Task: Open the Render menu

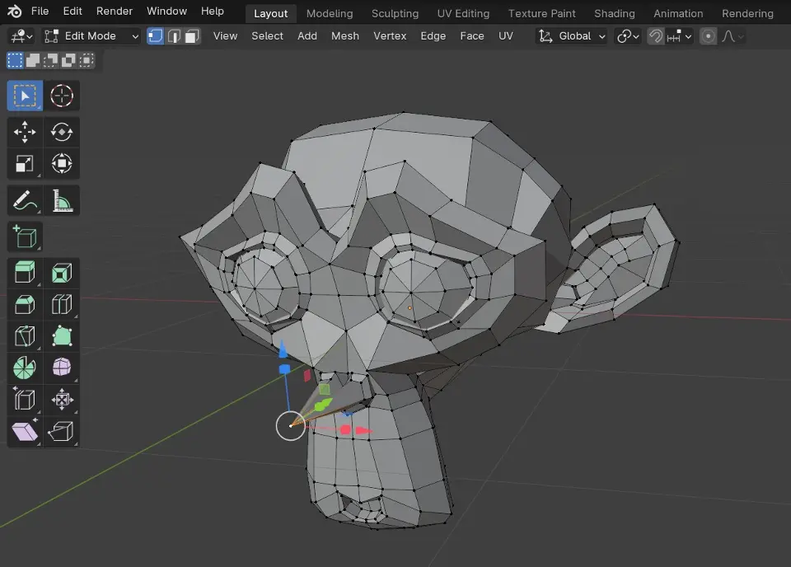Action: [x=115, y=11]
